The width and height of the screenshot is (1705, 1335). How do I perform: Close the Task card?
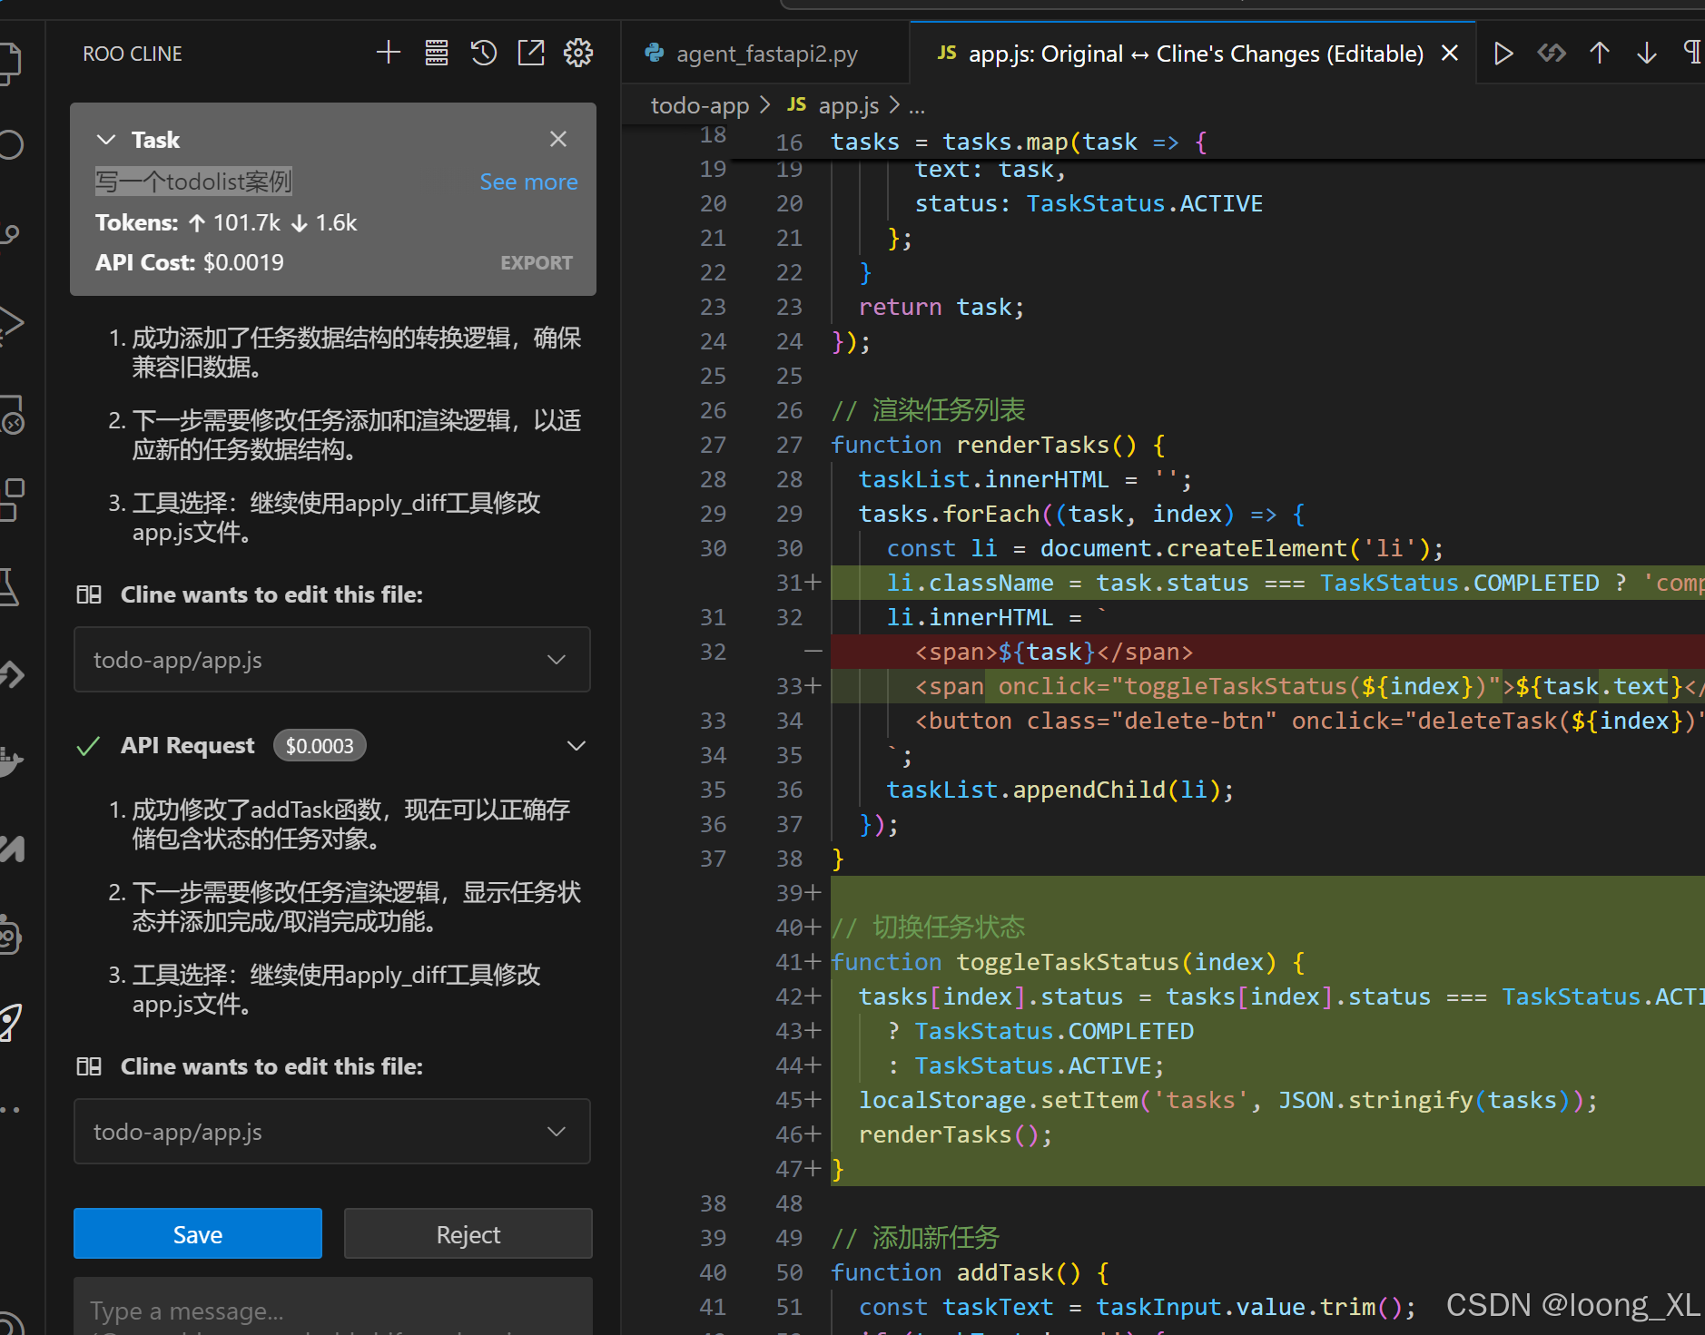[x=557, y=139]
